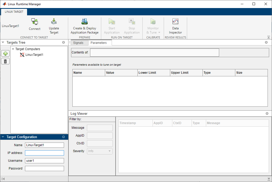272x182 pixels.
Task: Click the Password input field
Action: [44, 168]
